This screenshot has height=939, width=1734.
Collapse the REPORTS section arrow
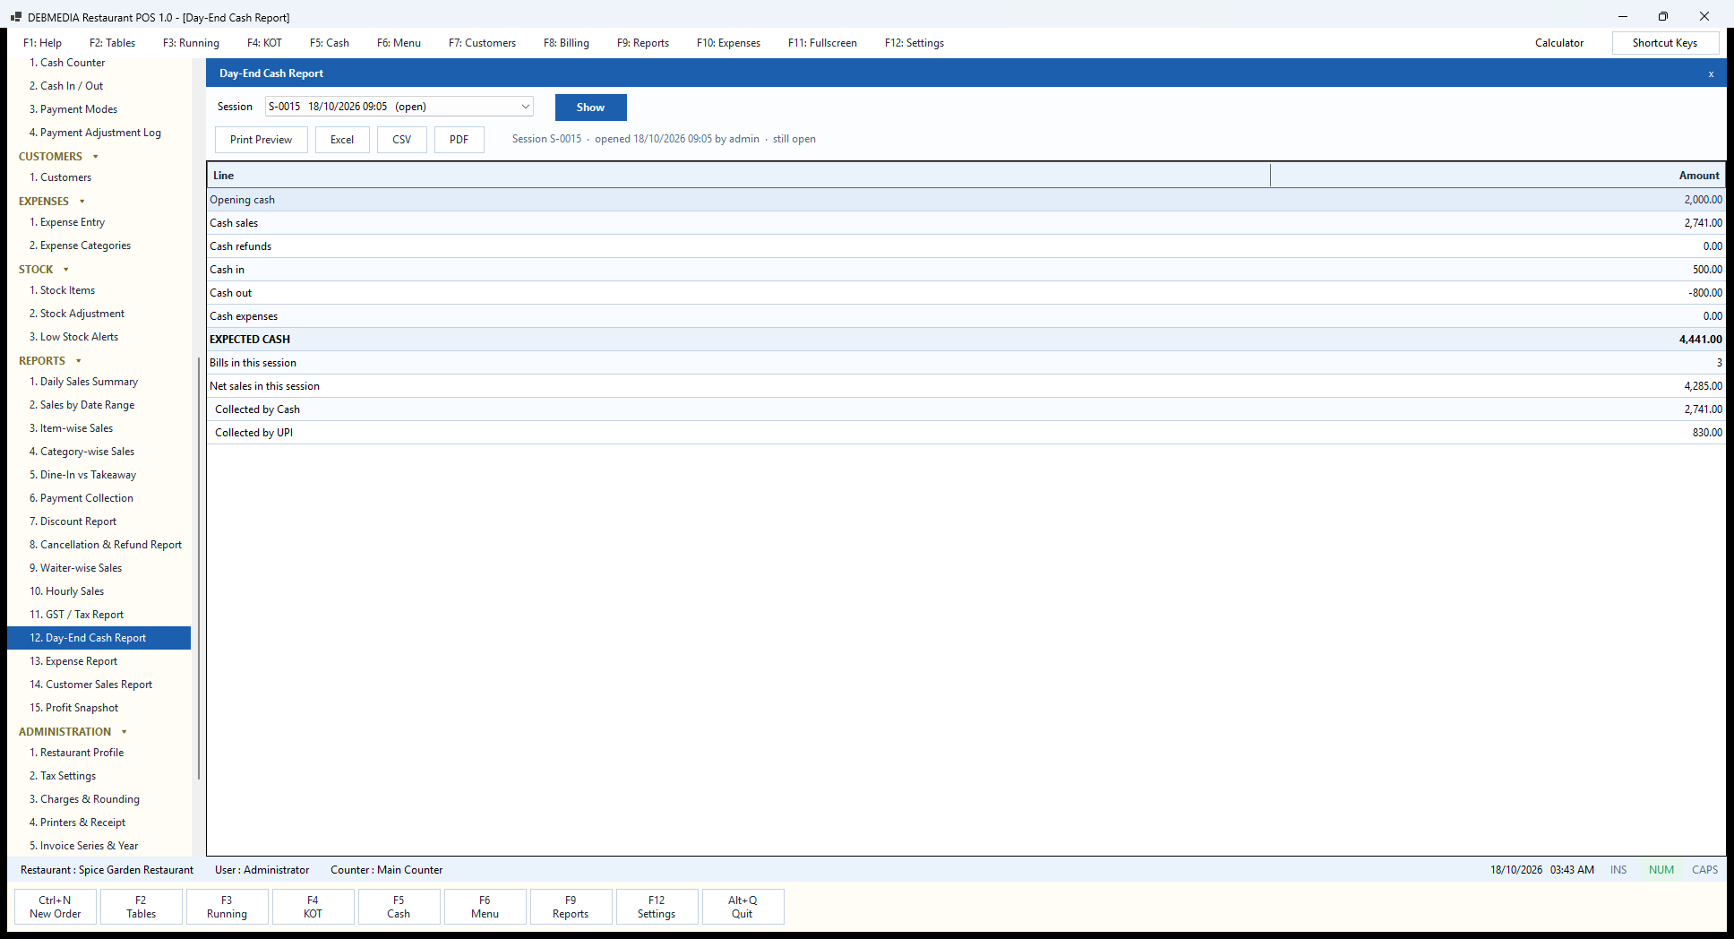(x=79, y=361)
